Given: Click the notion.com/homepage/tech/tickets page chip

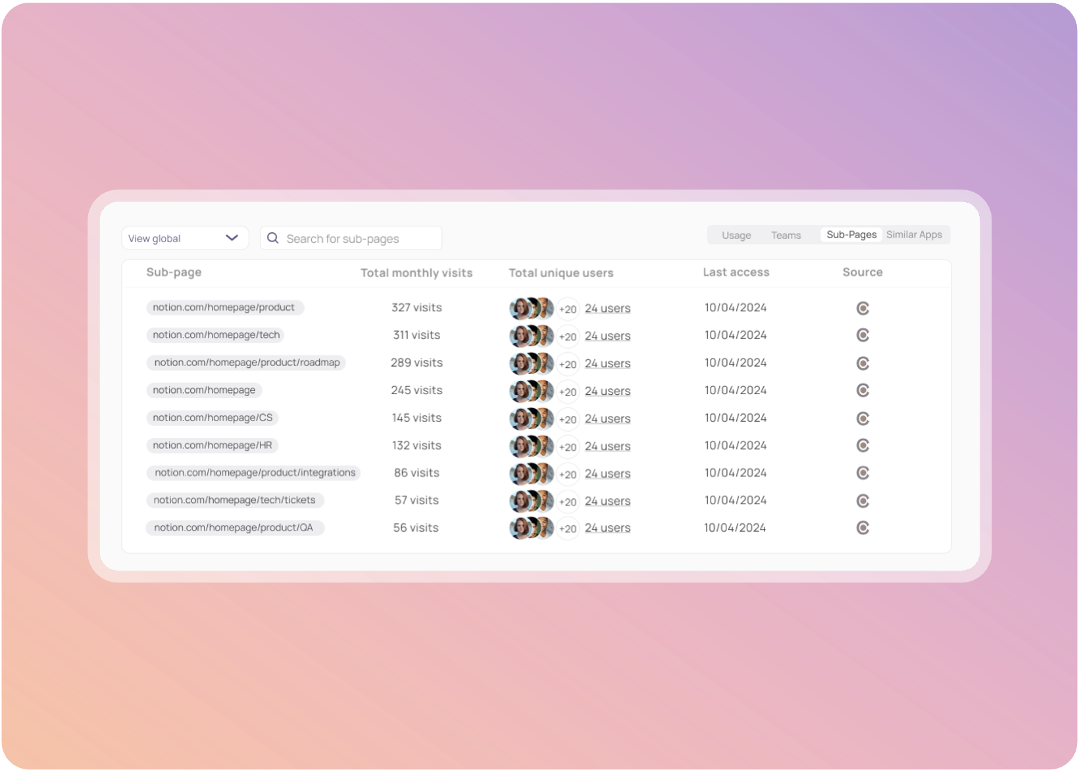Looking at the screenshot, I should coord(234,500).
